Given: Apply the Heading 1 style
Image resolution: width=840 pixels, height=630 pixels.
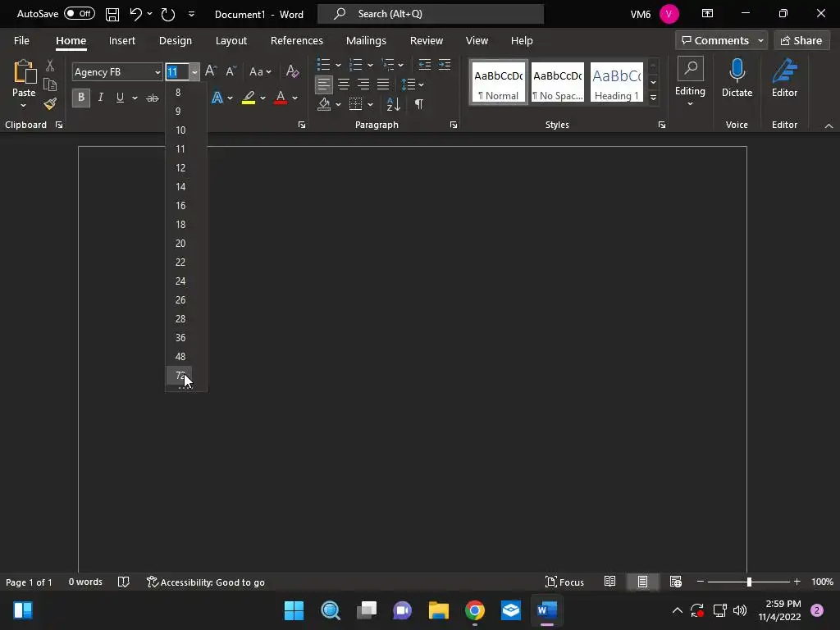Looking at the screenshot, I should [617, 82].
